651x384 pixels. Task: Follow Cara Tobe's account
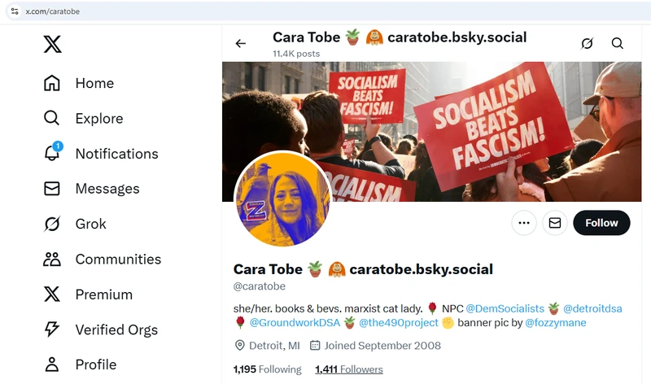601,223
